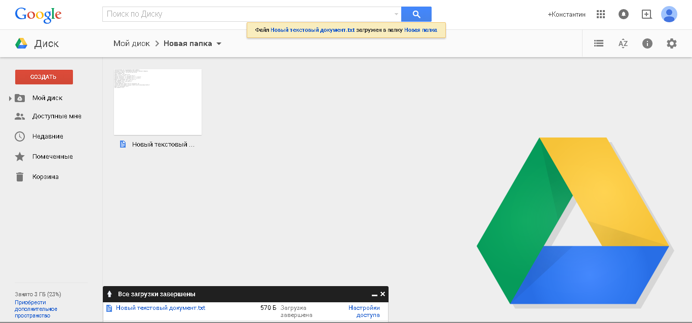Open the notifications bell
This screenshot has width=692, height=323.
(x=624, y=14)
